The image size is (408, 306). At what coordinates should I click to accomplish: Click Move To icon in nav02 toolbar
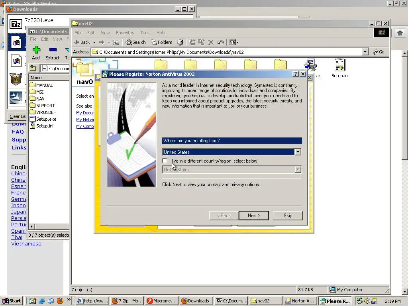coord(192,42)
